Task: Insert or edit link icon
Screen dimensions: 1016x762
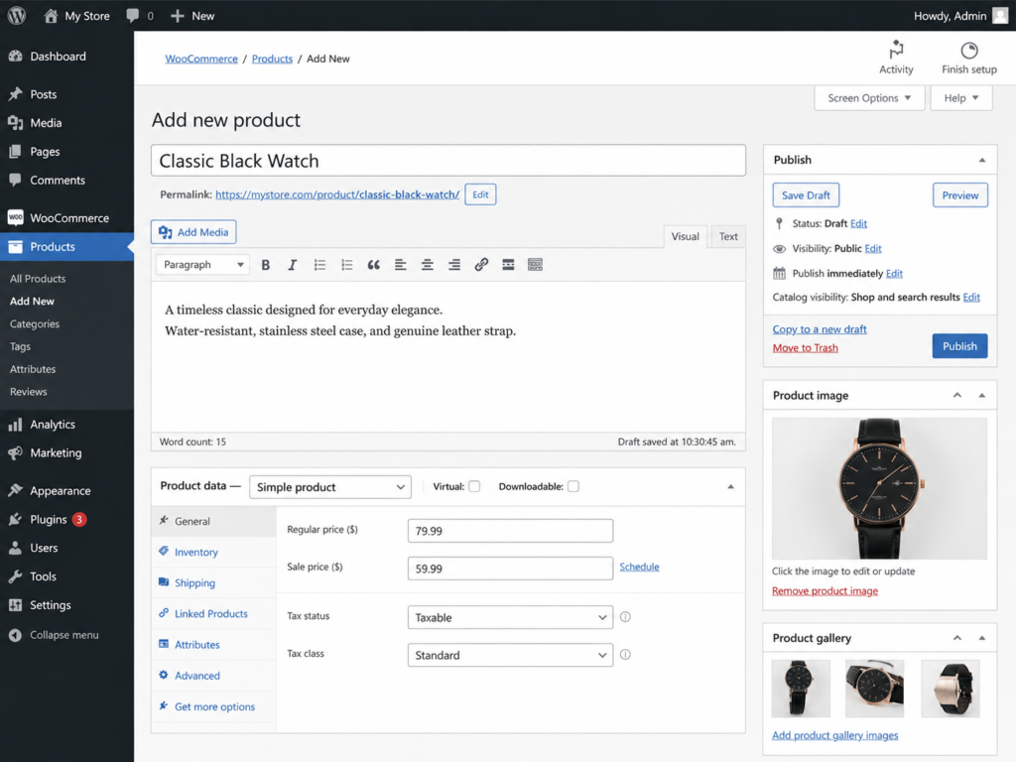Action: (481, 264)
